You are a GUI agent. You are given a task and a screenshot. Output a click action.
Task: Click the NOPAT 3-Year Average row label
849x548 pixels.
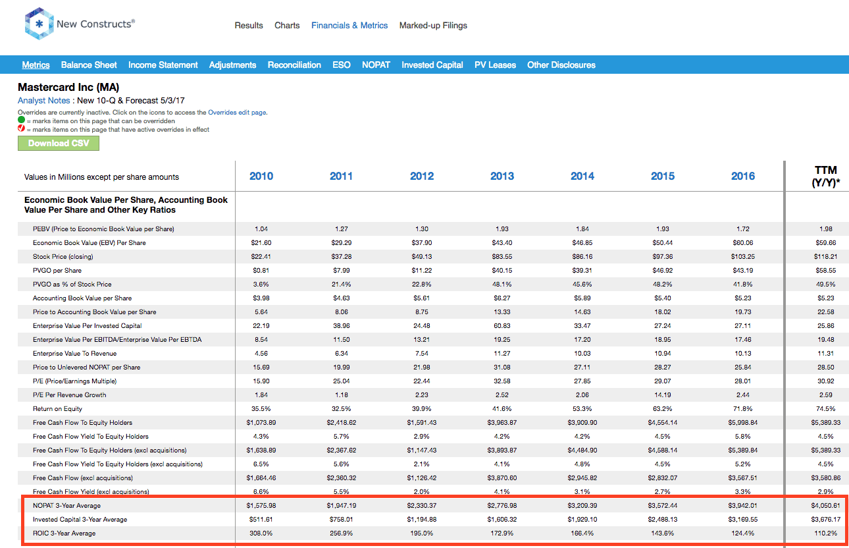tap(67, 506)
